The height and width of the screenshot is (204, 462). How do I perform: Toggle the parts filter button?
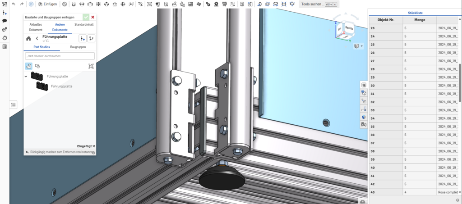[28, 66]
